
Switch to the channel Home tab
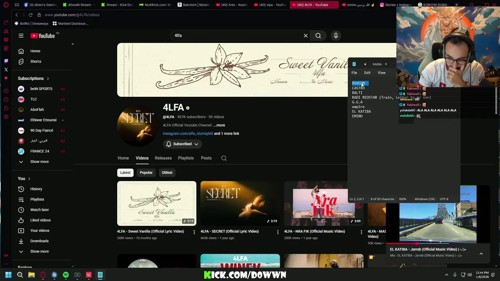coord(123,158)
